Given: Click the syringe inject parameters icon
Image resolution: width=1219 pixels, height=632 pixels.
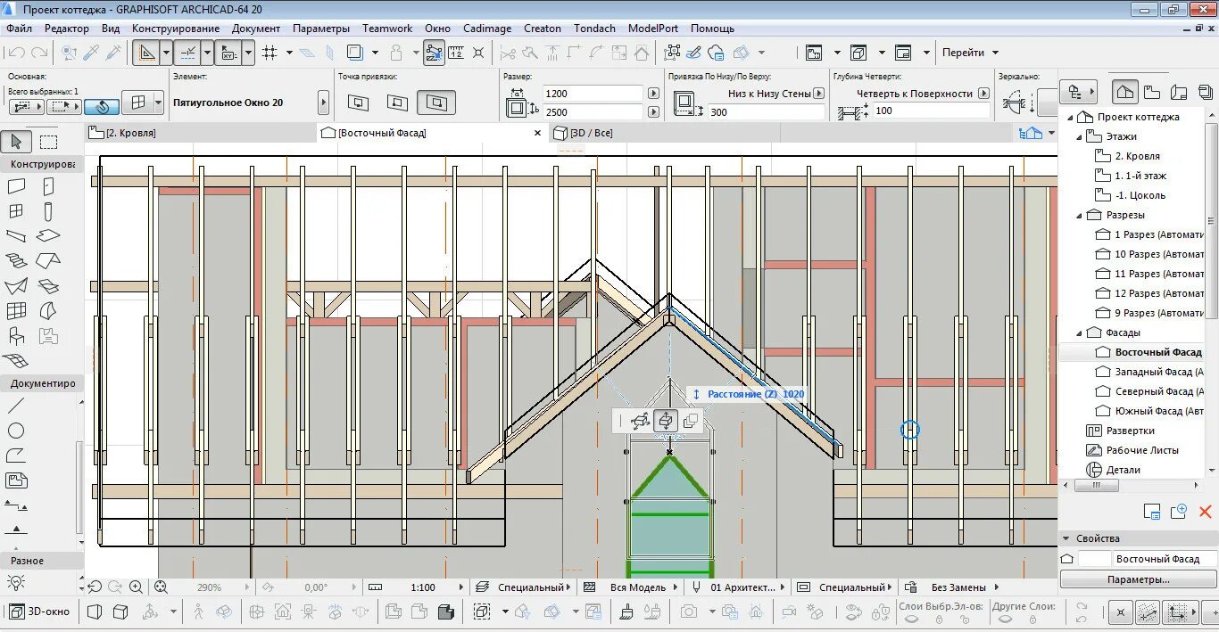Looking at the screenshot, I should coord(114,53).
